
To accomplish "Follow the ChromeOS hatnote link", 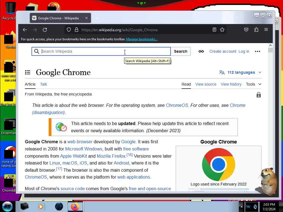I will 177,105.
